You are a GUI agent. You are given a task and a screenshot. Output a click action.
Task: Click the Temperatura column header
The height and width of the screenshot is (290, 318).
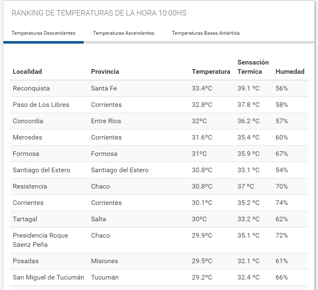pyautogui.click(x=211, y=72)
